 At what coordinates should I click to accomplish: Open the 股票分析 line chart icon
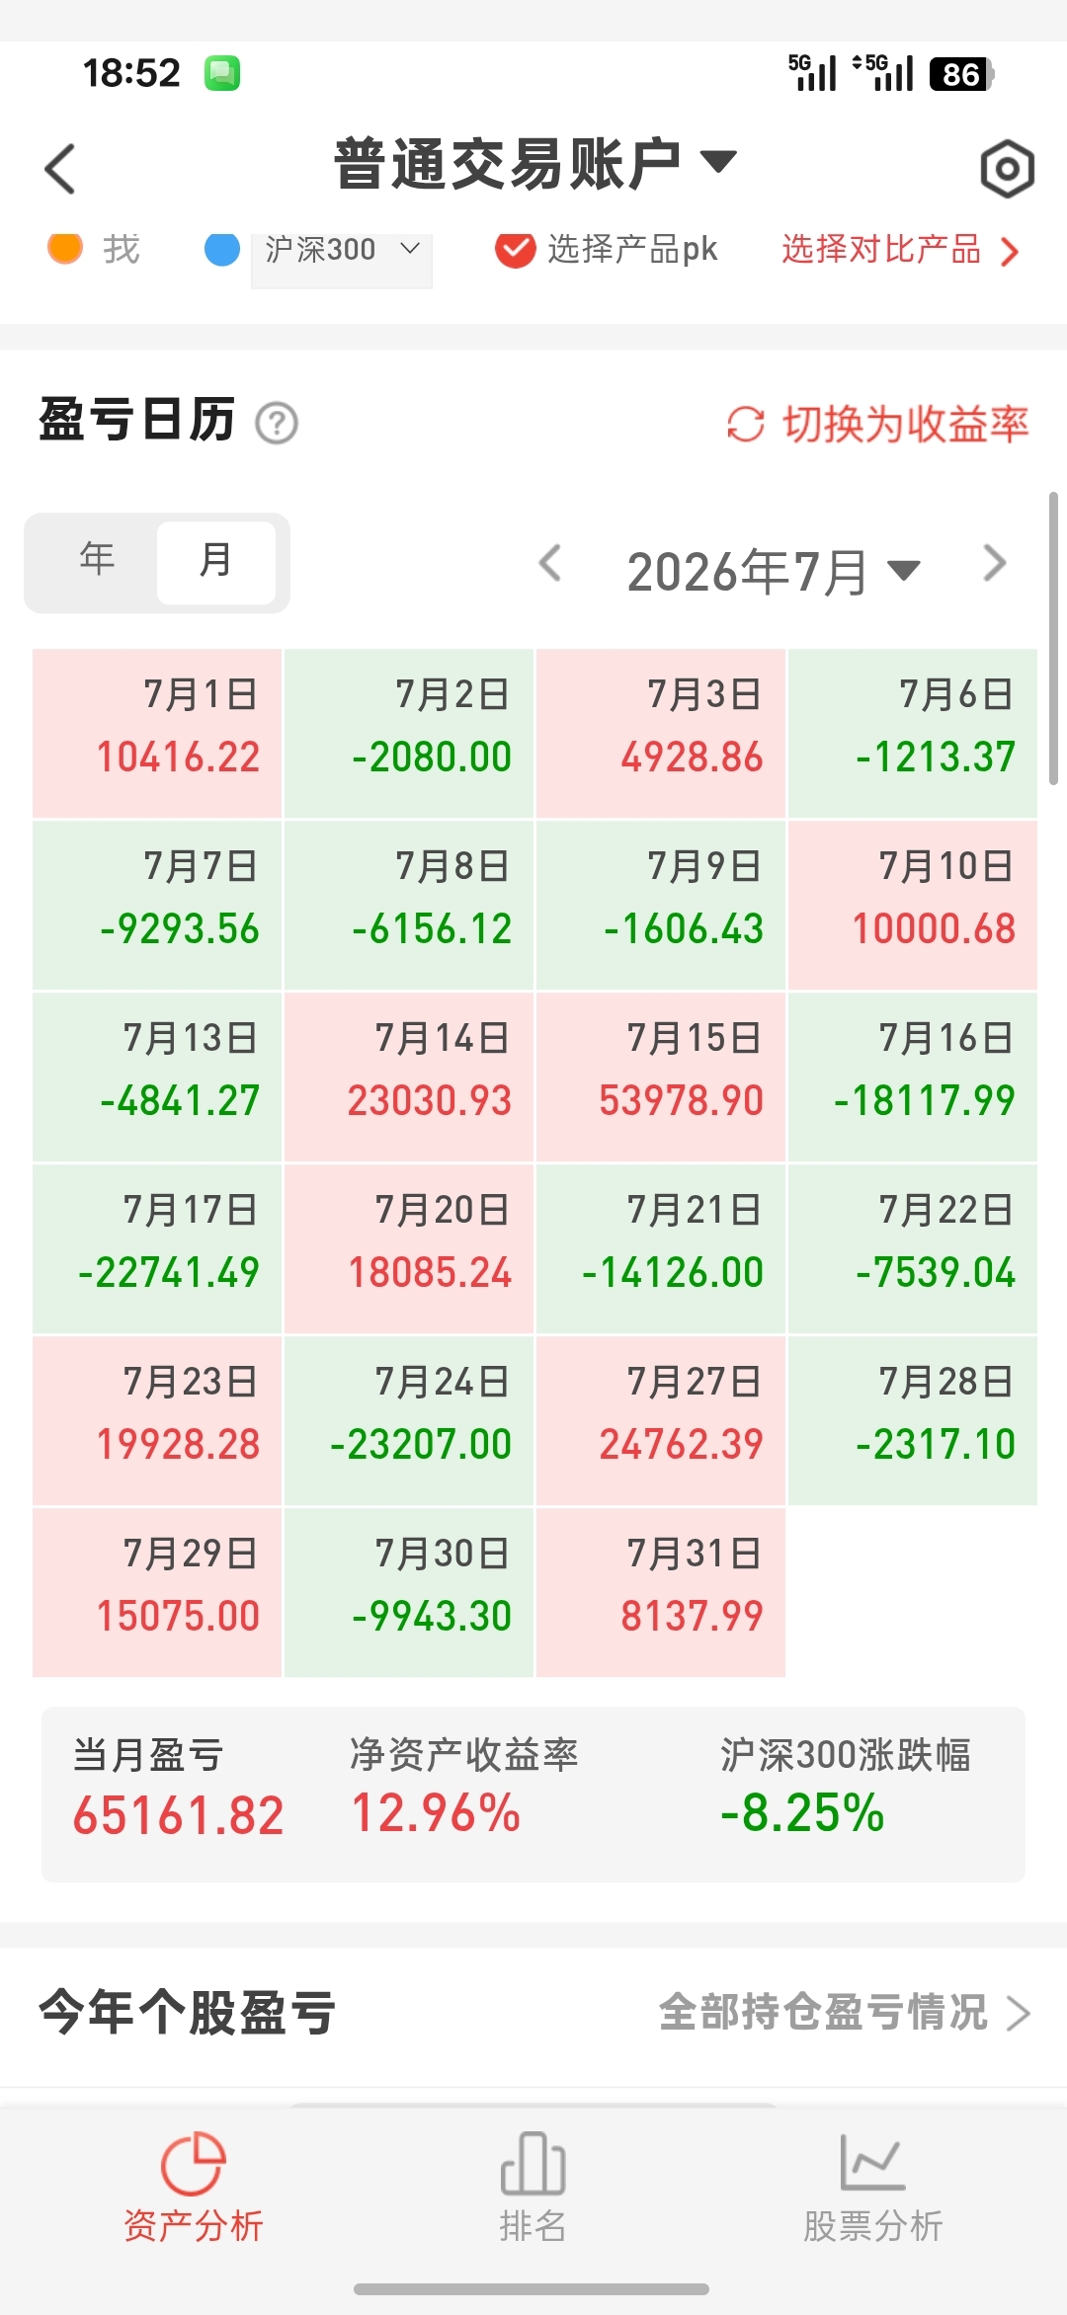[872, 2163]
